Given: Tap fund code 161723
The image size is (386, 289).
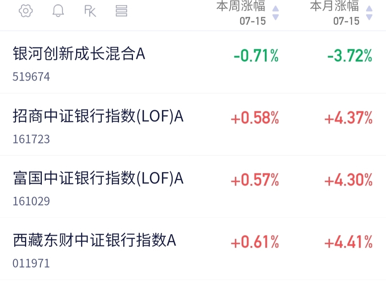Looking at the screenshot, I should click(x=31, y=139).
